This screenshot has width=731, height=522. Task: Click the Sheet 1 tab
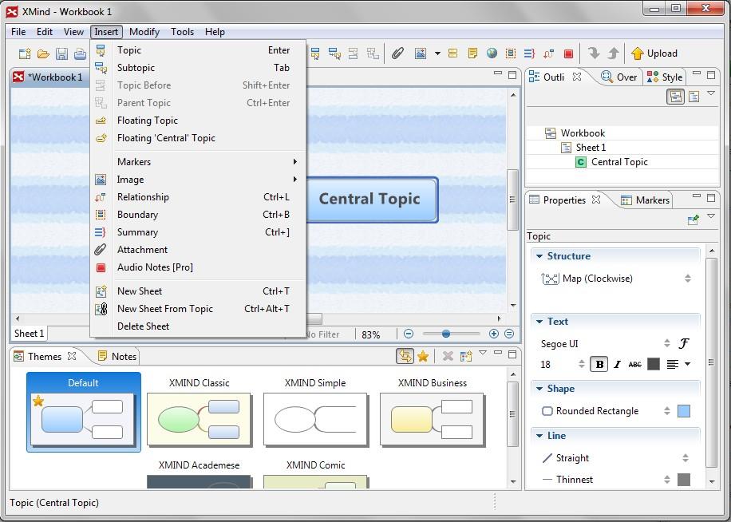(29, 334)
